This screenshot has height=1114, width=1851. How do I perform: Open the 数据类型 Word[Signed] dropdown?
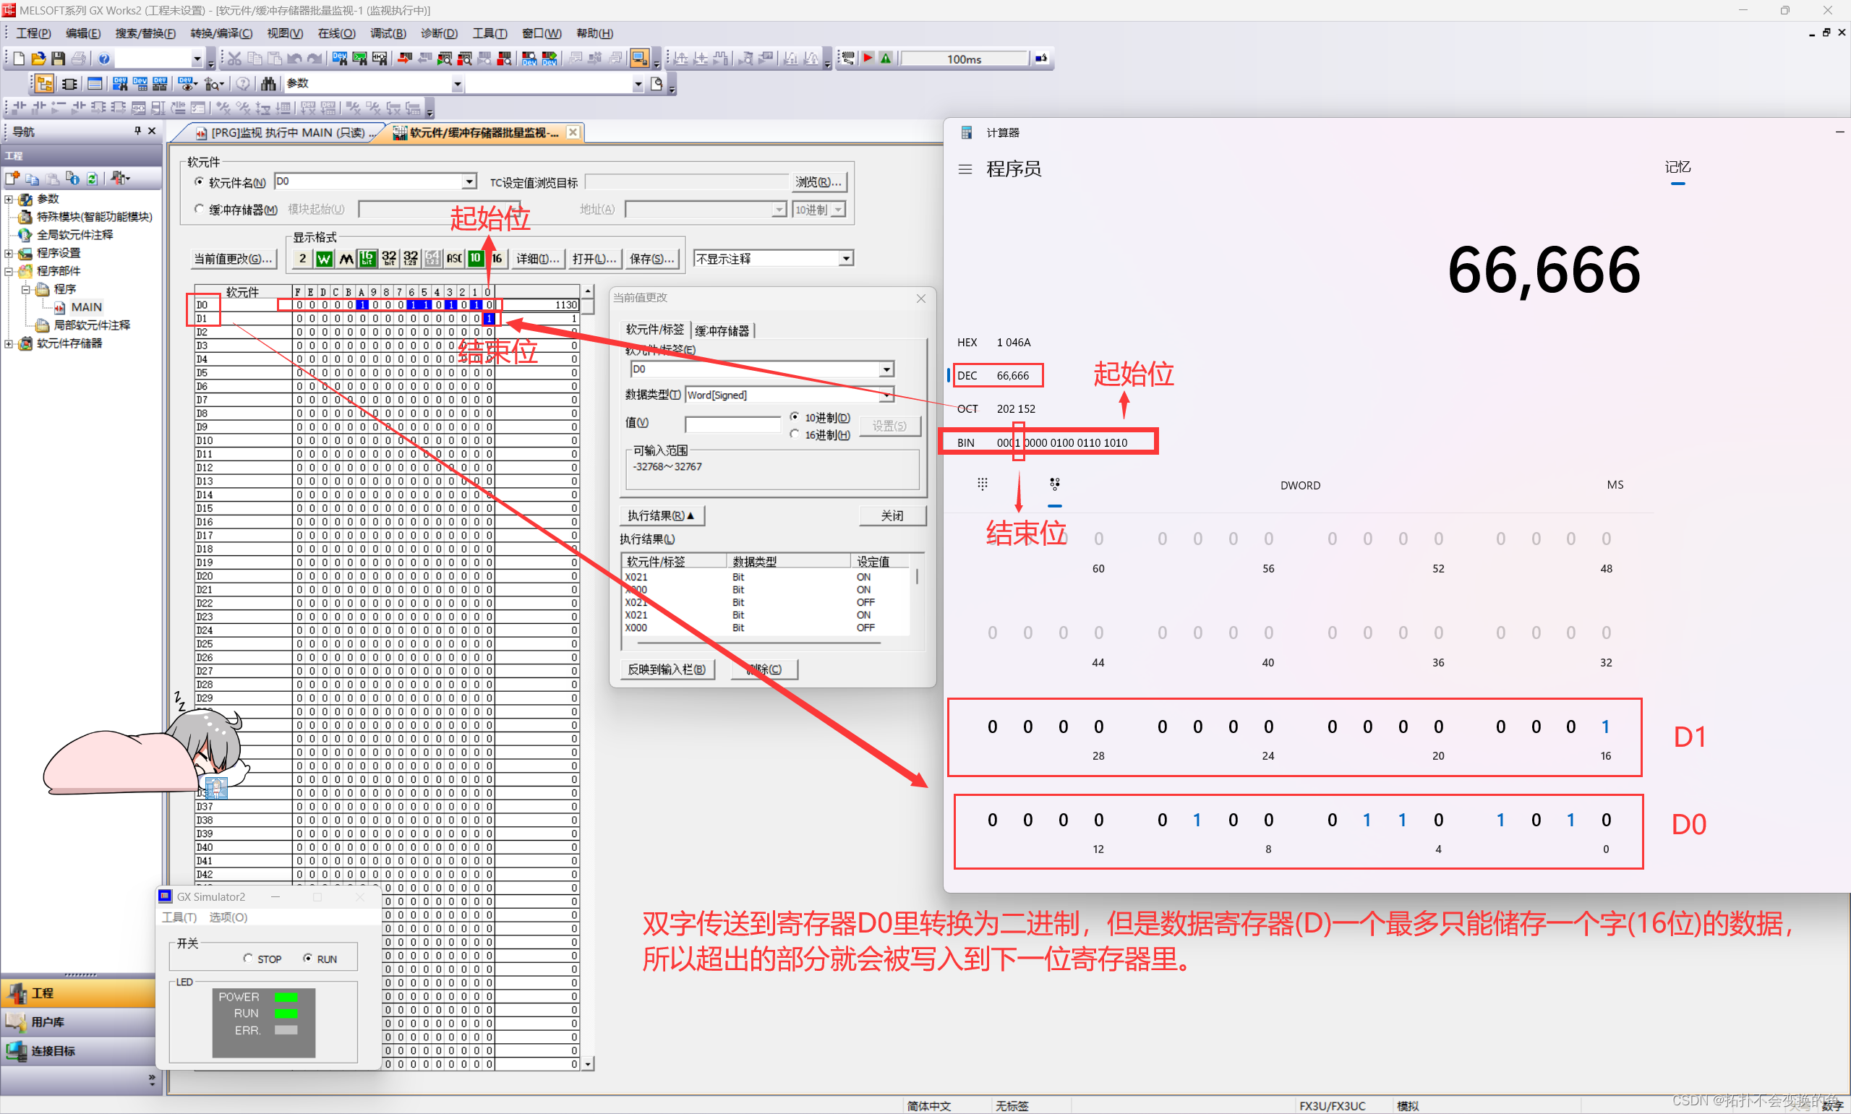[x=886, y=395]
